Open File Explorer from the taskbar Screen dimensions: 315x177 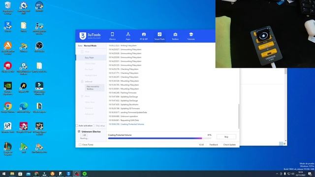tap(12, 174)
